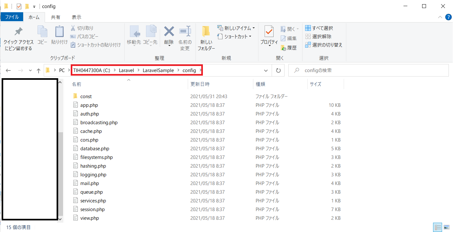Click the Copy (コピー) ribbon icon
This screenshot has height=232, width=453.
[42, 31]
